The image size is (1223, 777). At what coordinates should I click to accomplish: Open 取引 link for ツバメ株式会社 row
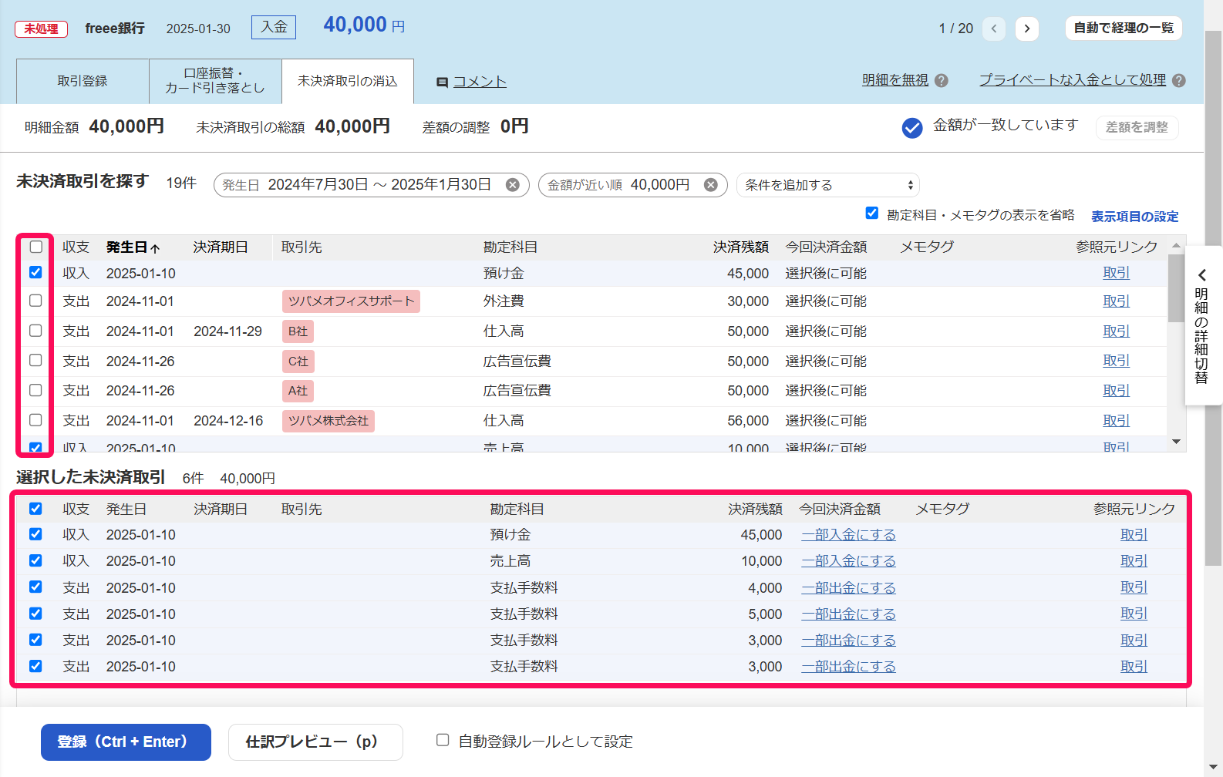(x=1117, y=421)
